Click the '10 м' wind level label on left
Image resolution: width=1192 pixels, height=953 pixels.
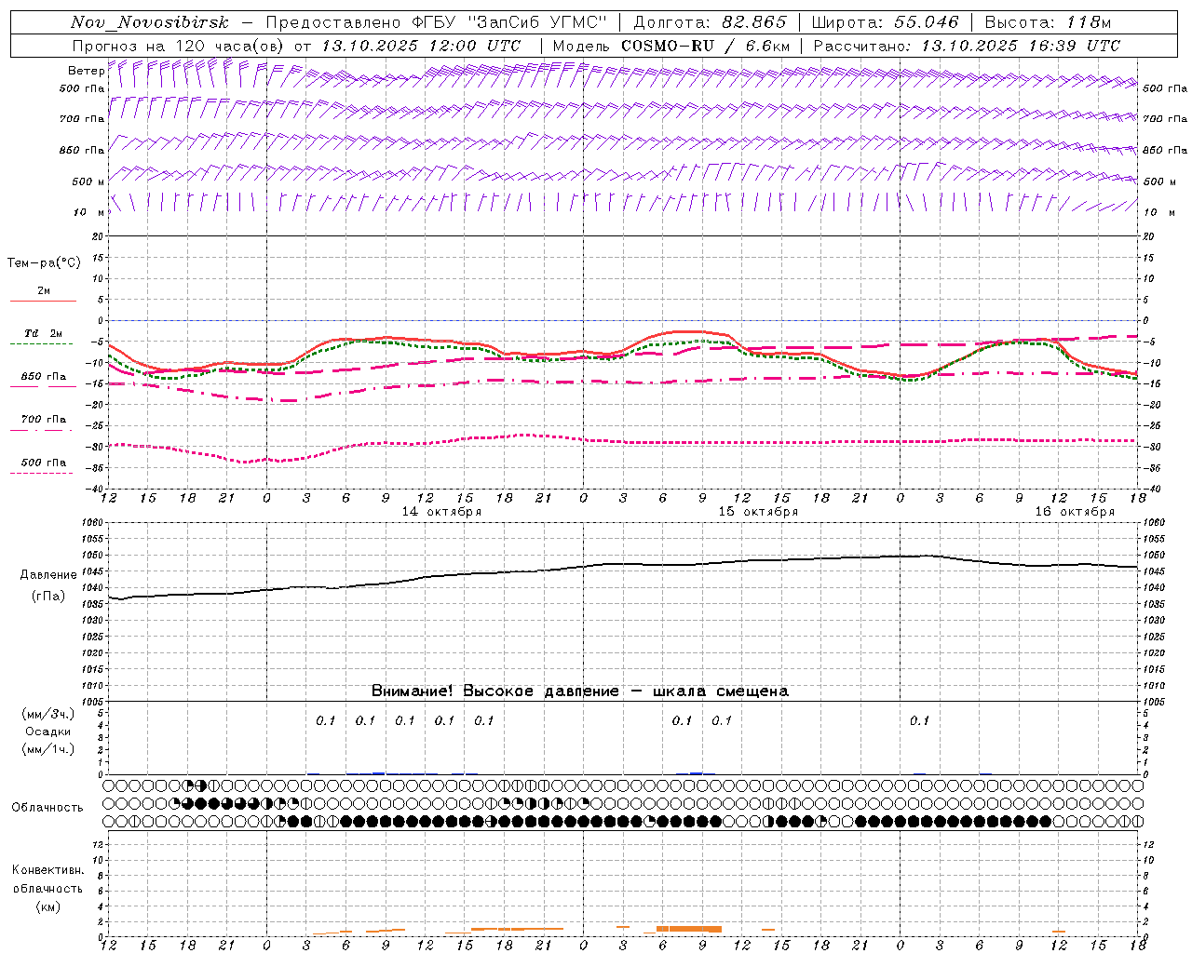(88, 212)
